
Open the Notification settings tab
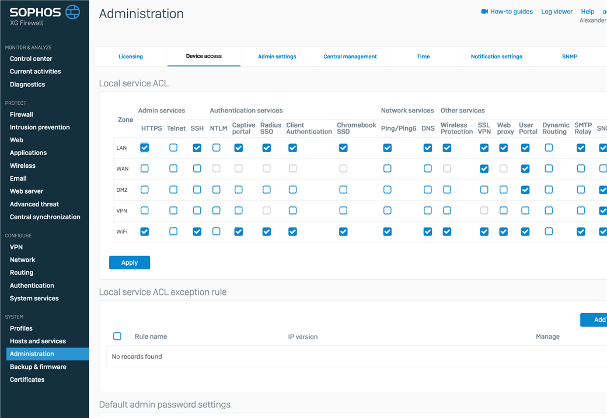tap(496, 57)
